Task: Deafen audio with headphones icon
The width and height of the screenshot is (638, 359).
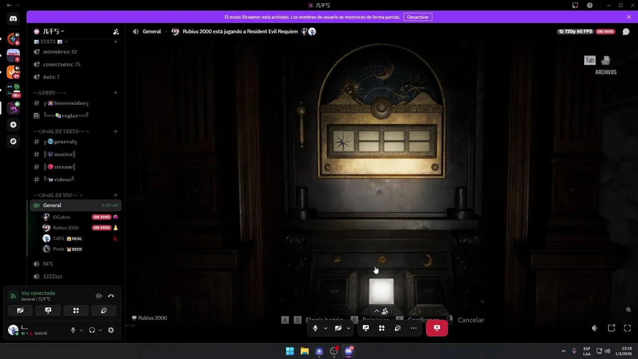Action: coord(92,330)
